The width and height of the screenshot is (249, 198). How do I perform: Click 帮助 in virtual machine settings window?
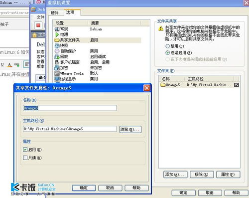point(237,193)
